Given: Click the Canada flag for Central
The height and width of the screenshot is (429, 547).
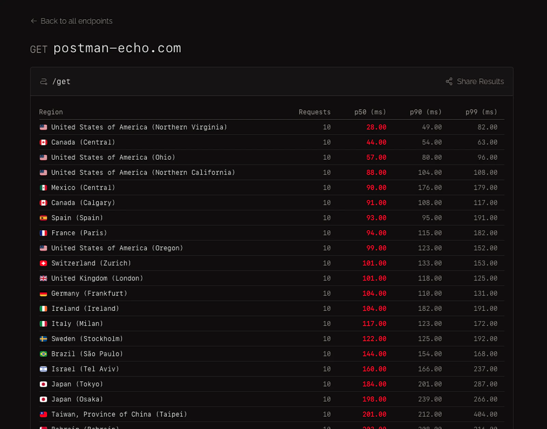Looking at the screenshot, I should coord(43,142).
